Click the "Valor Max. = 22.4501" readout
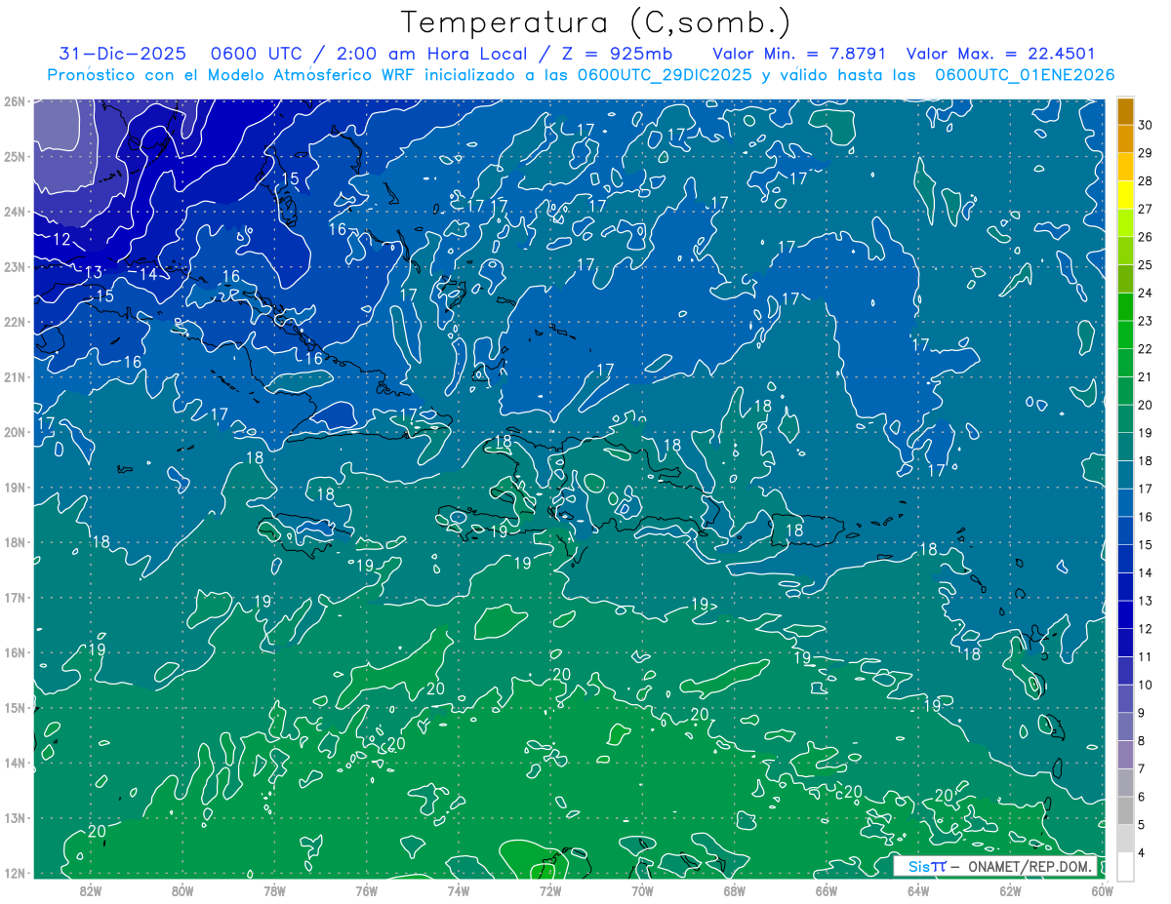1171x904 pixels. coord(1000,54)
